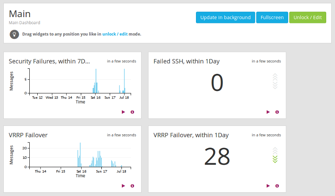
Task: Open info icon on Security Failures widget
Action: pyautogui.click(x=132, y=112)
